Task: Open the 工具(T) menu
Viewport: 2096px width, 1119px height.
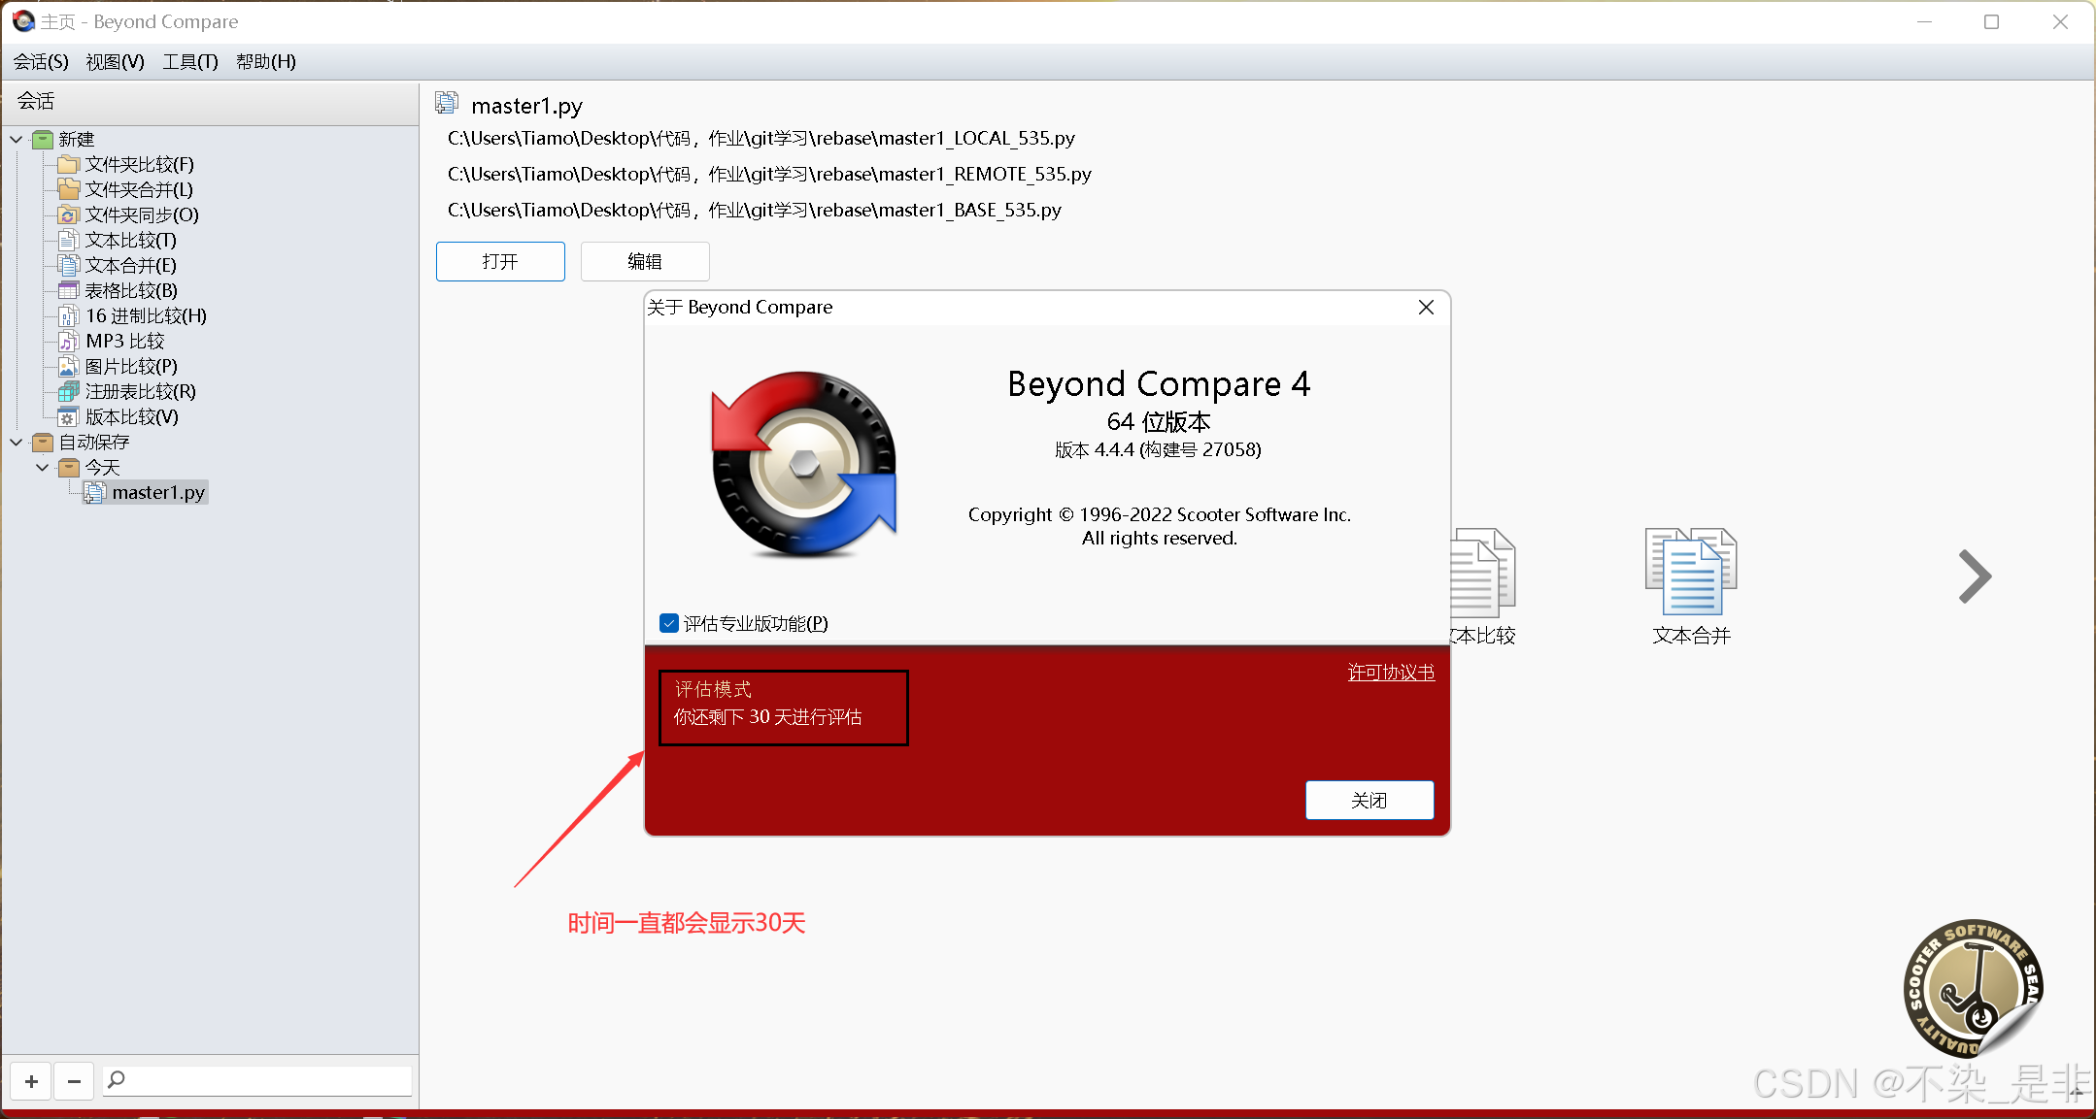Action: tap(190, 61)
